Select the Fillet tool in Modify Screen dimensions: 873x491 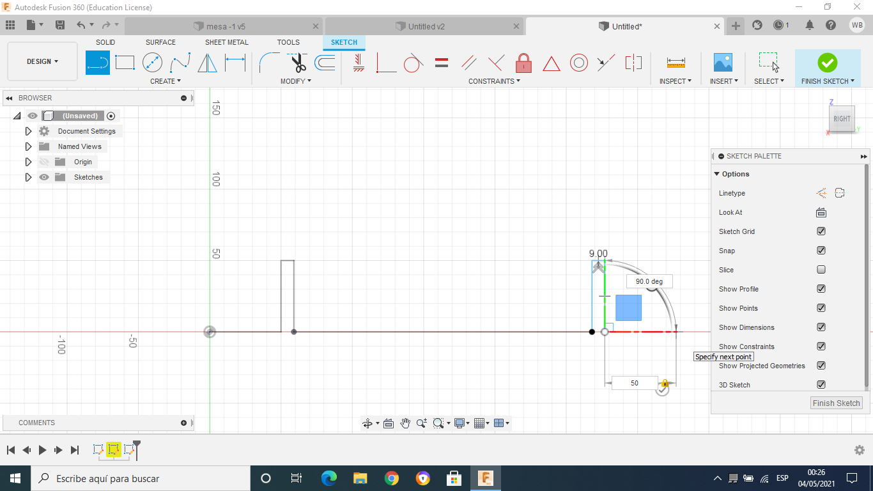(268, 63)
